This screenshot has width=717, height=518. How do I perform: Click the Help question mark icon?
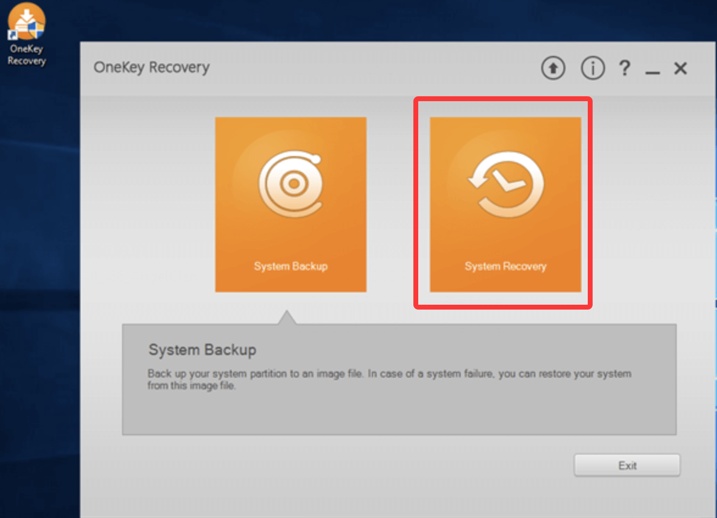tap(624, 68)
